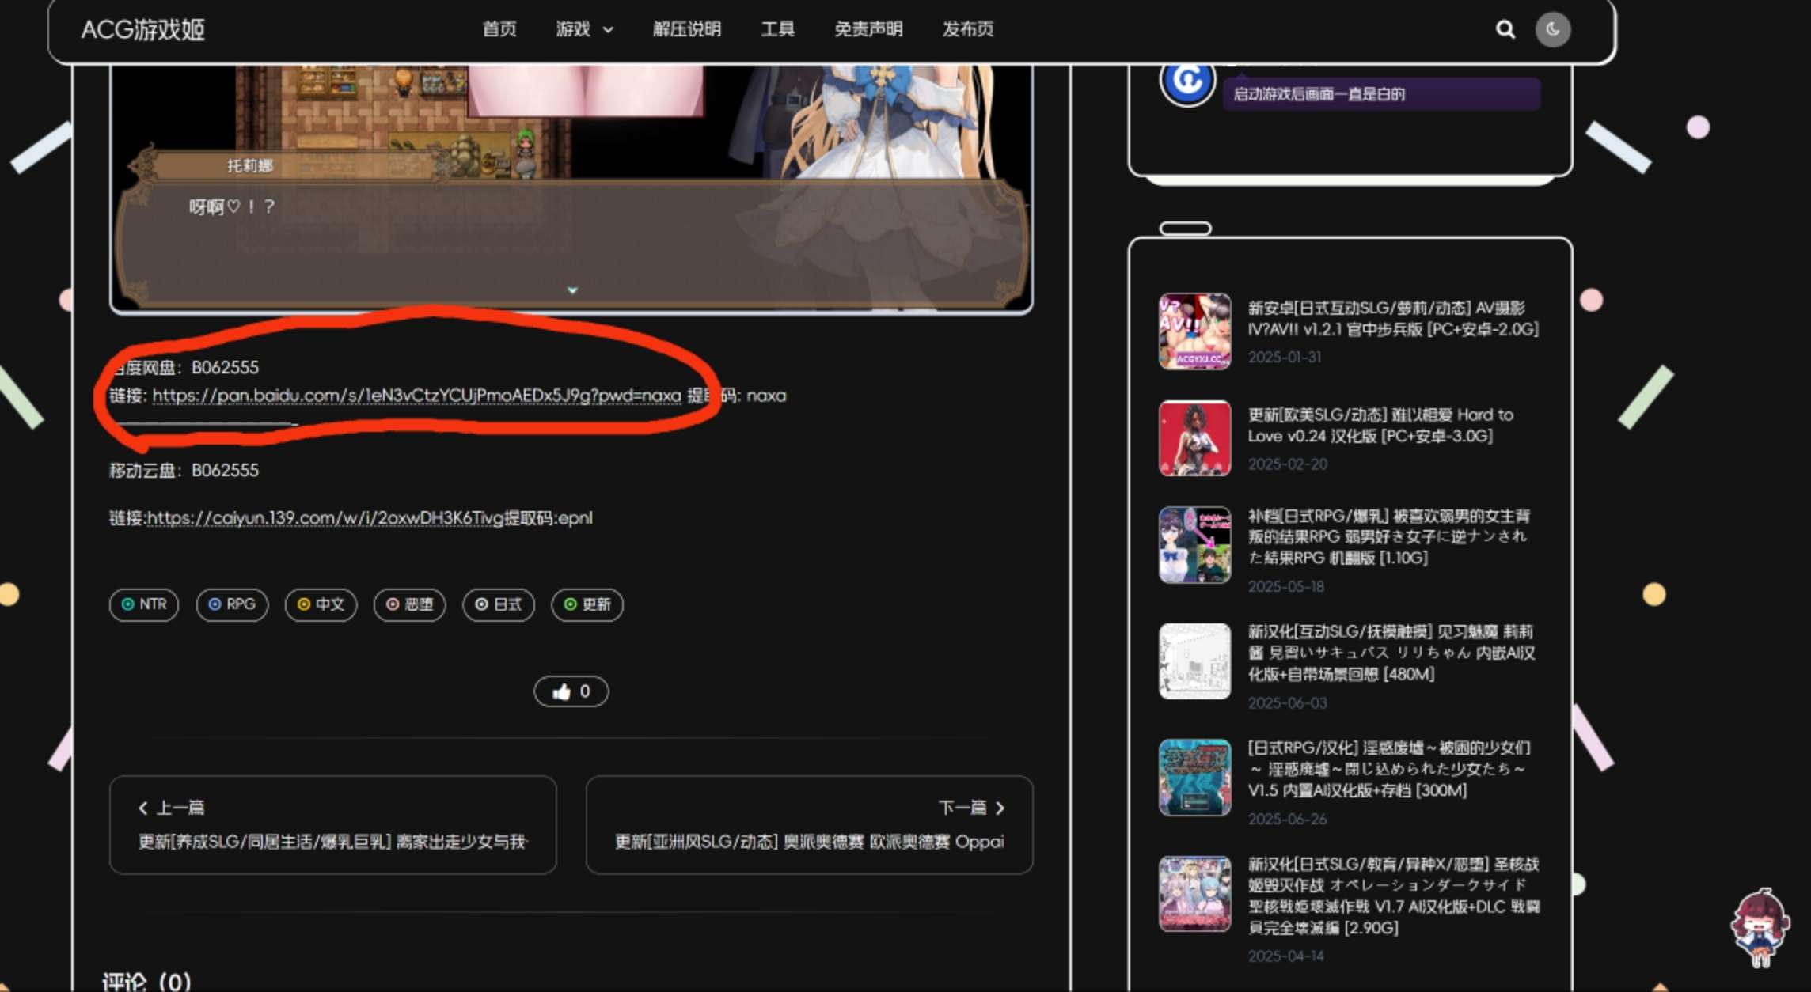This screenshot has width=1811, height=992.
Task: Open the pan.baidu.com download link
Action: tap(416, 396)
